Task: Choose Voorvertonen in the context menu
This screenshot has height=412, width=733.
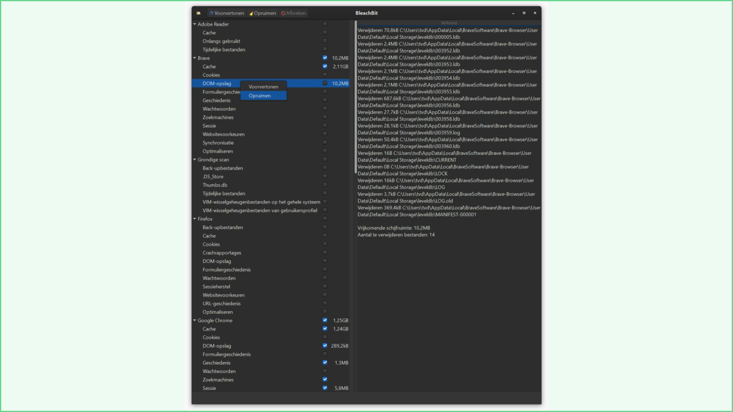Action: [263, 87]
